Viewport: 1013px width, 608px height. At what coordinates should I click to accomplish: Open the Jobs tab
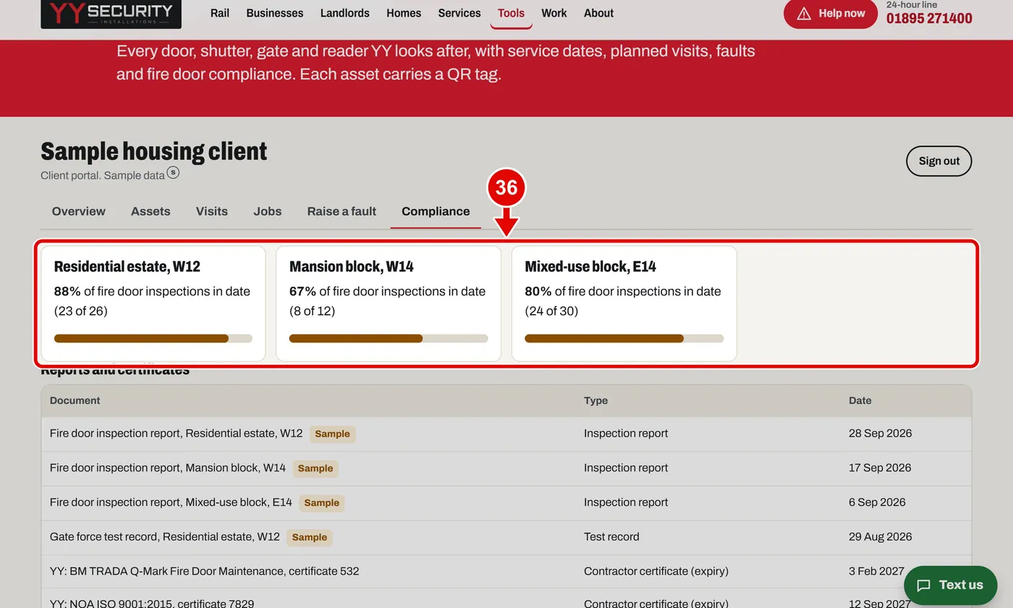268,211
